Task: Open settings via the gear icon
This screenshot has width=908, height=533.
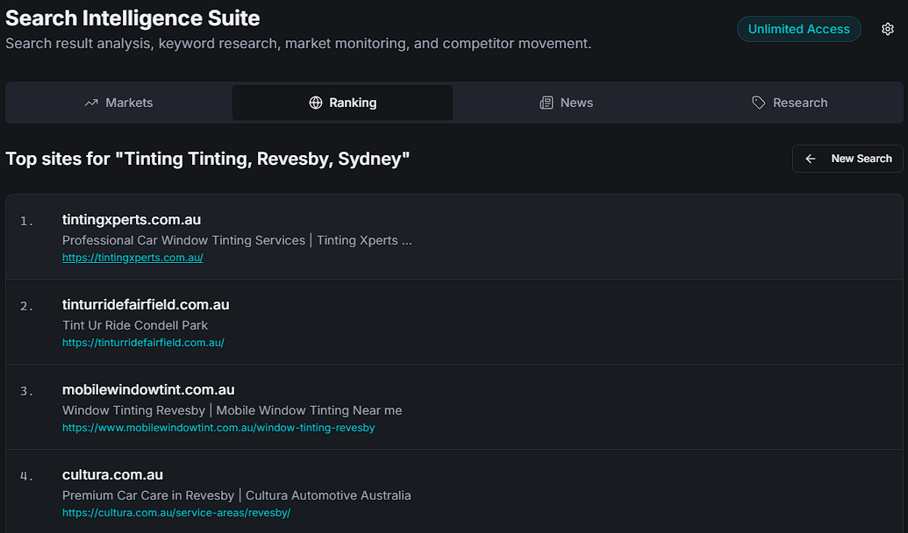Action: (x=887, y=28)
